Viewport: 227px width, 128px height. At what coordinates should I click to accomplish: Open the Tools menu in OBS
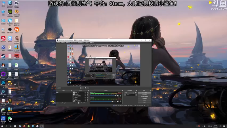click(x=87, y=43)
